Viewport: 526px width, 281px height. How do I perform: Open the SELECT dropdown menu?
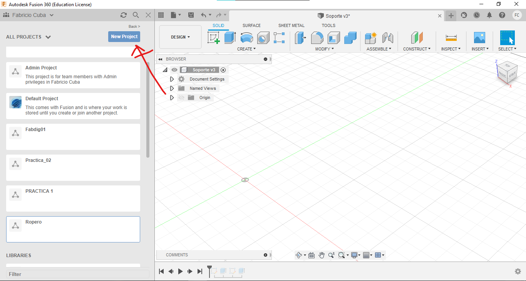[508, 49]
